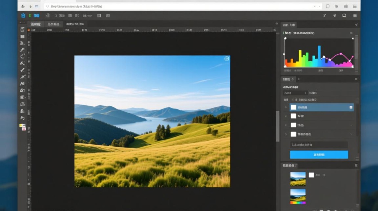This screenshot has width=378, height=211.
Task: Click the blue home icon in the app toolbar
Action: coord(23,16)
